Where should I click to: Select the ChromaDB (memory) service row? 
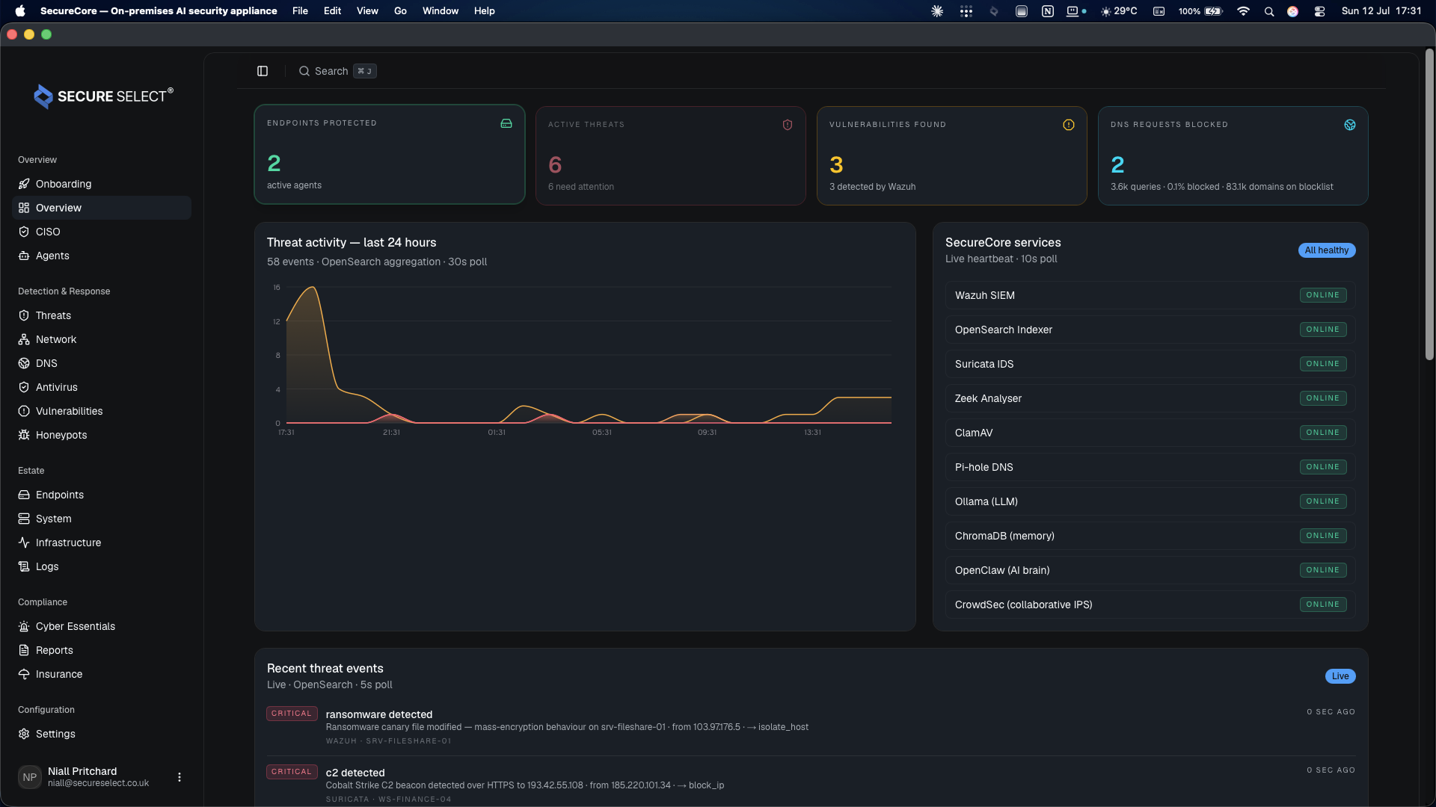click(x=1150, y=536)
